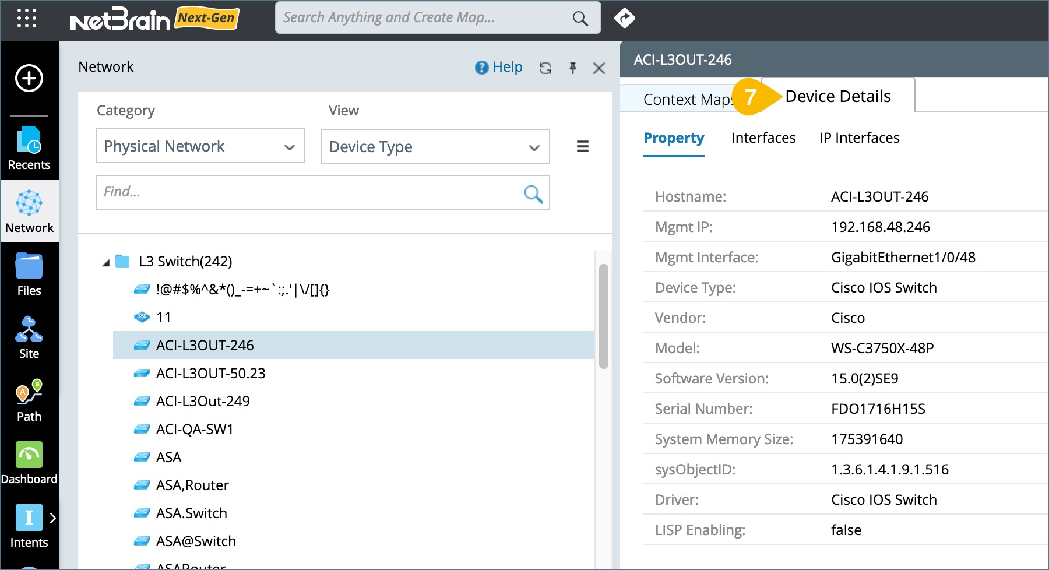The width and height of the screenshot is (1049, 570).
Task: Refresh the Network pane
Action: (x=545, y=68)
